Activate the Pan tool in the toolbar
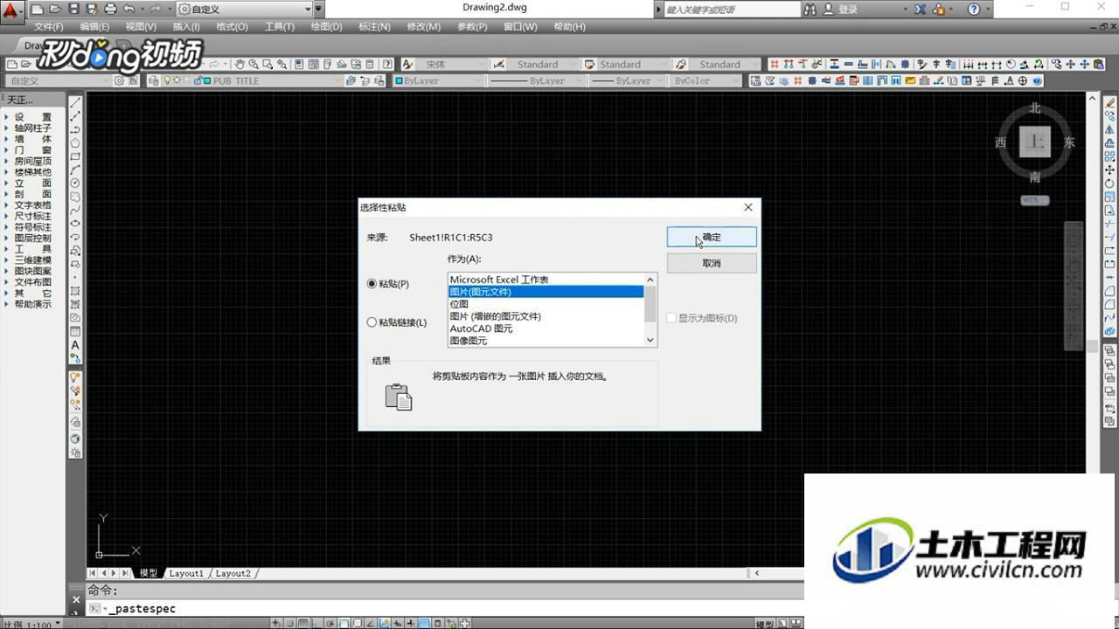Image resolution: width=1119 pixels, height=629 pixels. coord(240,64)
